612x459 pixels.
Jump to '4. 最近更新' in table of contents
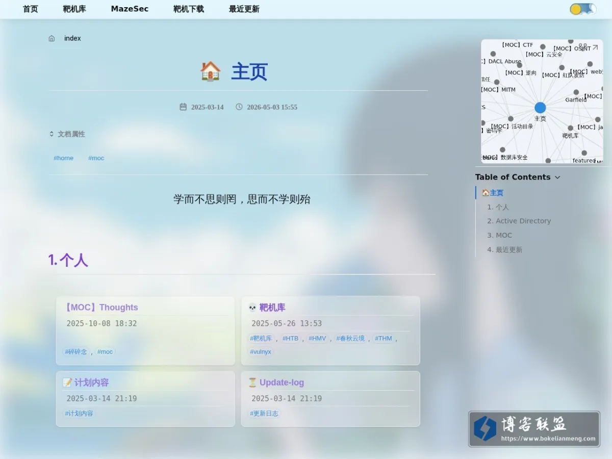pos(504,249)
